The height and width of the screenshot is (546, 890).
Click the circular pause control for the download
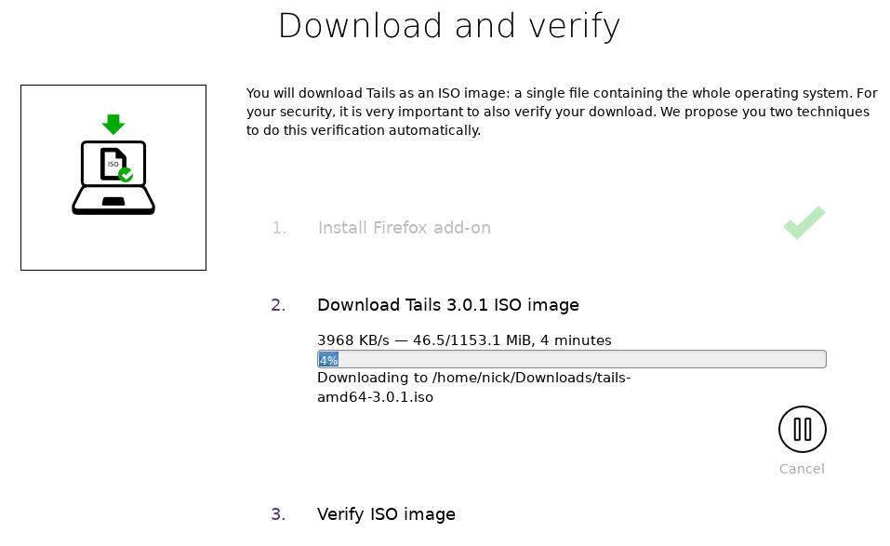[802, 429]
